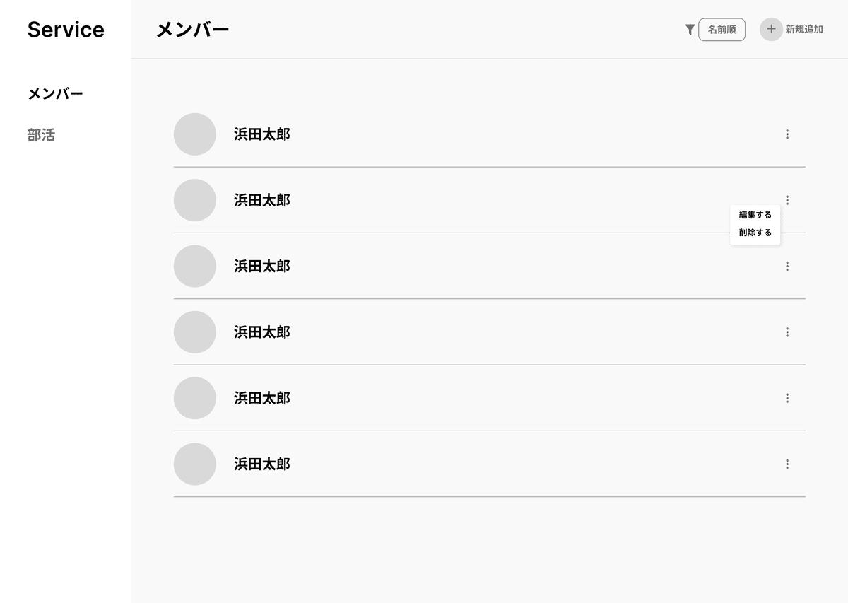
Task: Click the Service logo text
Action: 66,30
